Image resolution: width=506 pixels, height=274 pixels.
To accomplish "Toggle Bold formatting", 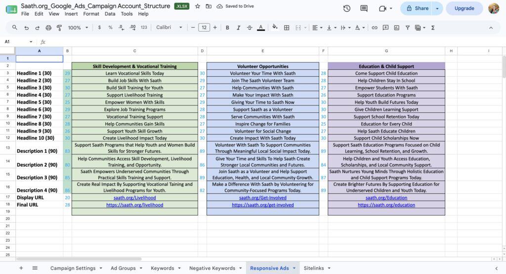I will tap(227, 28).
